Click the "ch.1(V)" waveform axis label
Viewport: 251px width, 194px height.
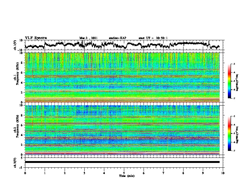[15, 45]
